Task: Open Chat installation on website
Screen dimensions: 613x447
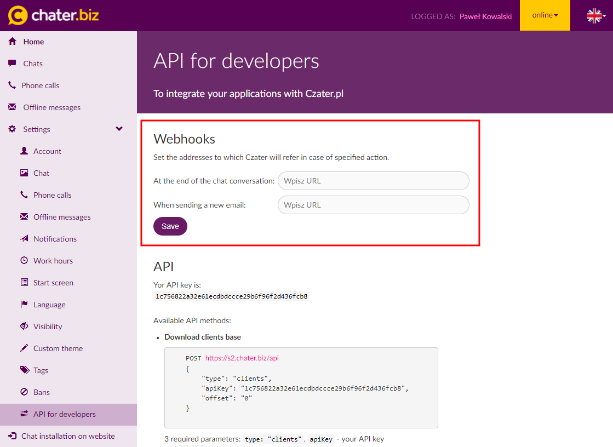Action: 68,436
